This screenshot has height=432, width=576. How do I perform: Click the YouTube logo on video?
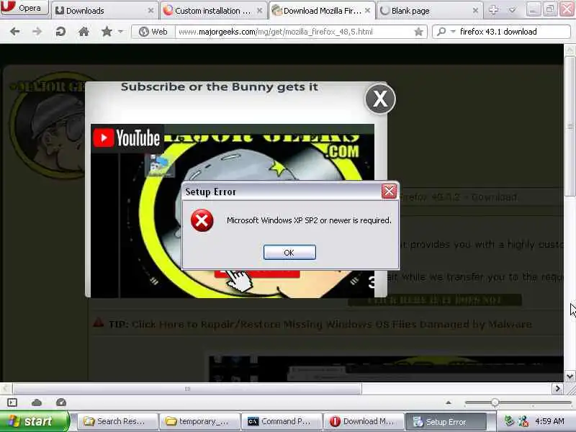pos(127,138)
